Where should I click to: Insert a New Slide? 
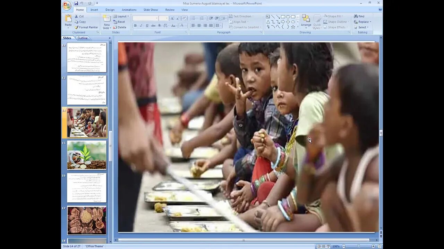(106, 22)
